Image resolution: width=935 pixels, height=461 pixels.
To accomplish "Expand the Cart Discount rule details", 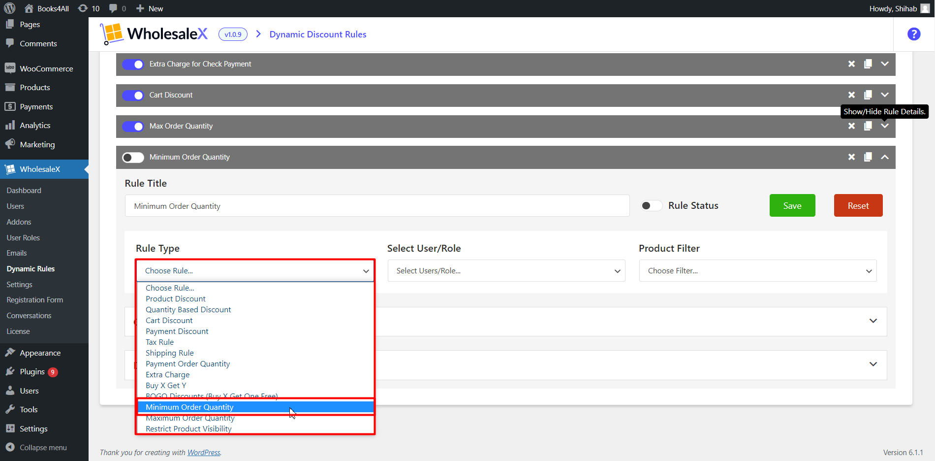I will [x=885, y=95].
